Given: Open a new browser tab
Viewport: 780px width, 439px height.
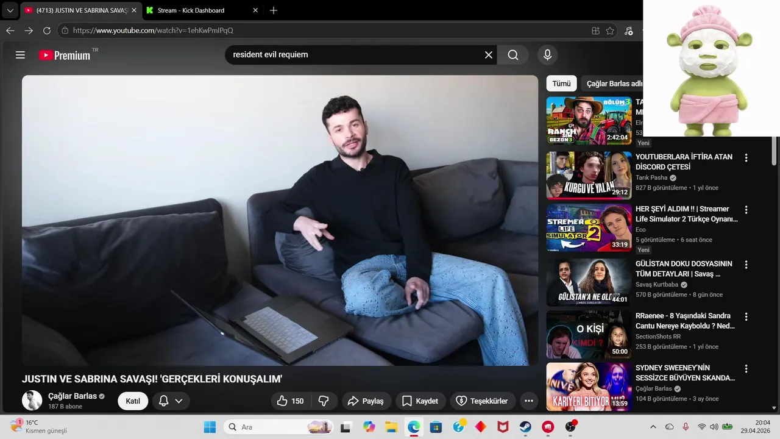Looking at the screenshot, I should [x=274, y=10].
